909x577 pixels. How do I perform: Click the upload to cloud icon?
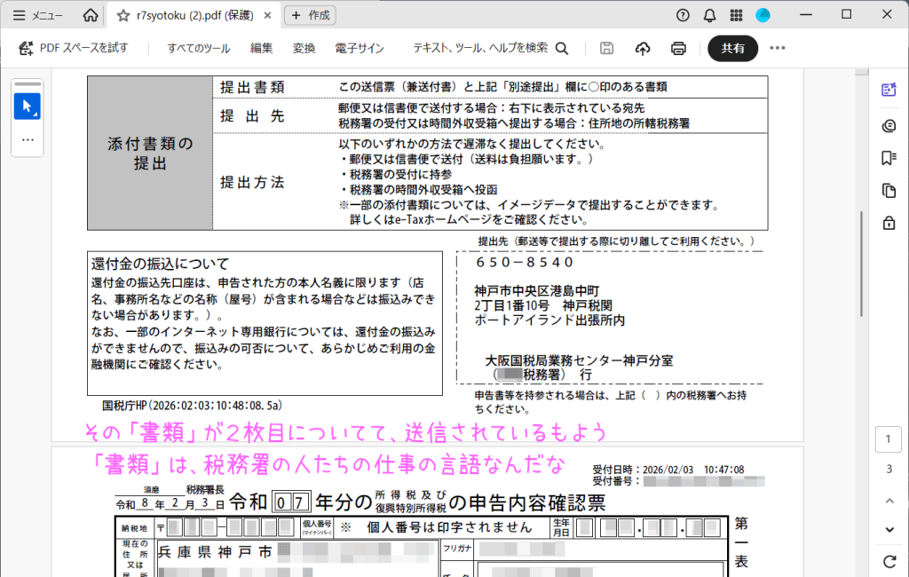(x=644, y=48)
